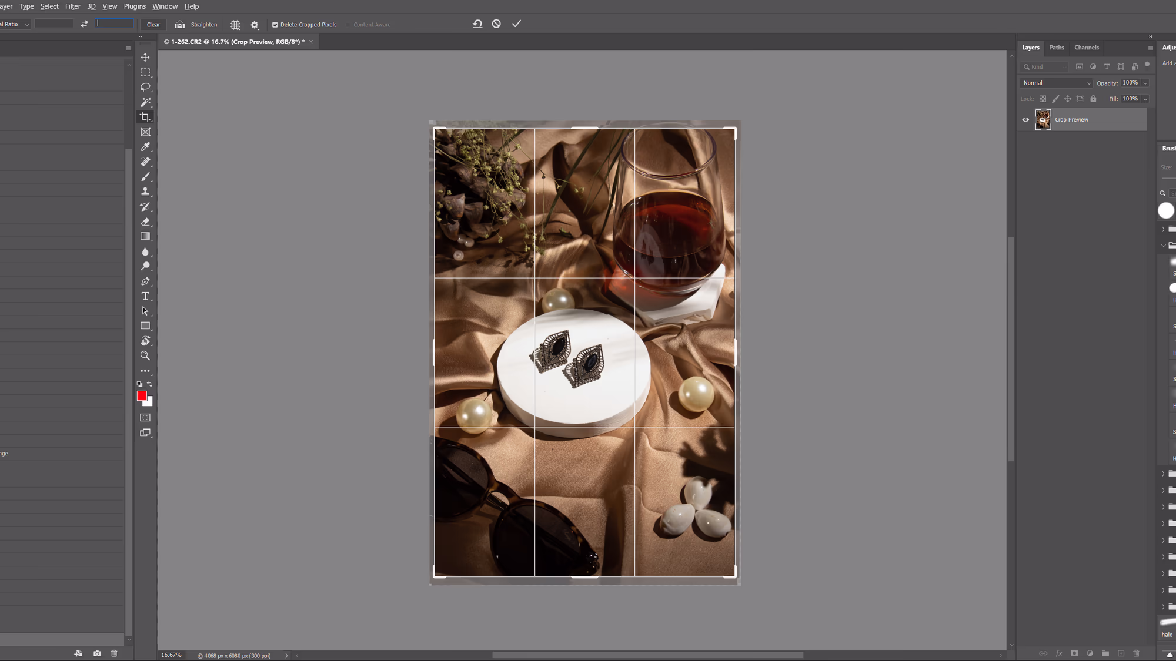The width and height of the screenshot is (1176, 661).
Task: Toggle Quick Mask mode
Action: coord(145,418)
